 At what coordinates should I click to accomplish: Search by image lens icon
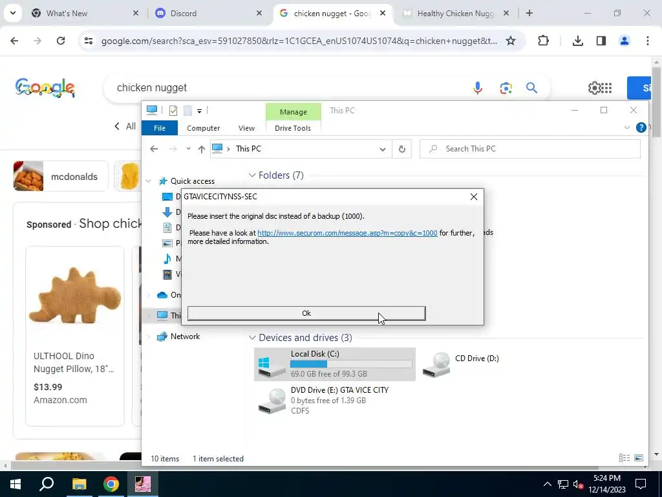506,88
